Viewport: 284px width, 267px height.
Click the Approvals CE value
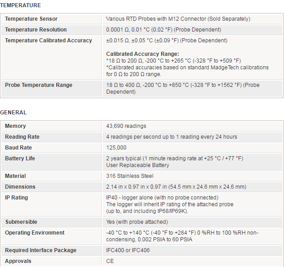tap(110, 261)
